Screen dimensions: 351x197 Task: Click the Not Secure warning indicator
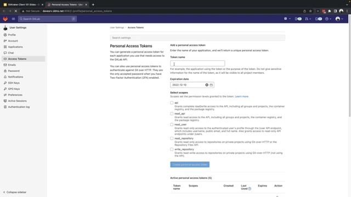[x=31, y=11]
